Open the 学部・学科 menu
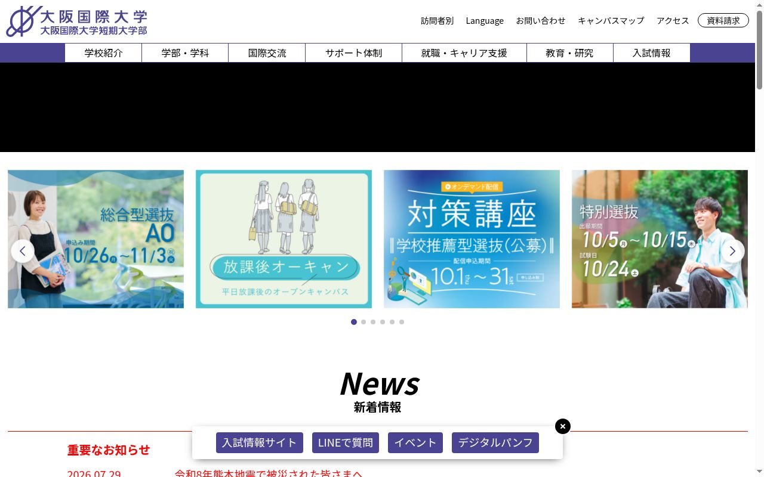Image resolution: width=764 pixels, height=477 pixels. coord(185,53)
